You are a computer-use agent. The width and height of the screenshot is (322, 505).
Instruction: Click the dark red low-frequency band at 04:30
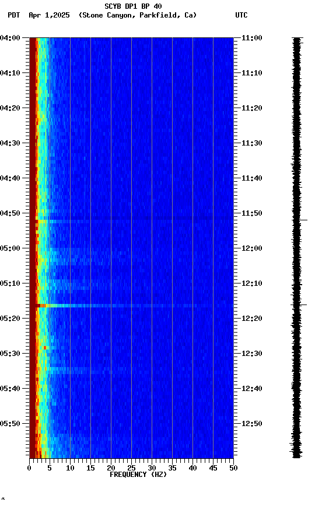point(33,143)
